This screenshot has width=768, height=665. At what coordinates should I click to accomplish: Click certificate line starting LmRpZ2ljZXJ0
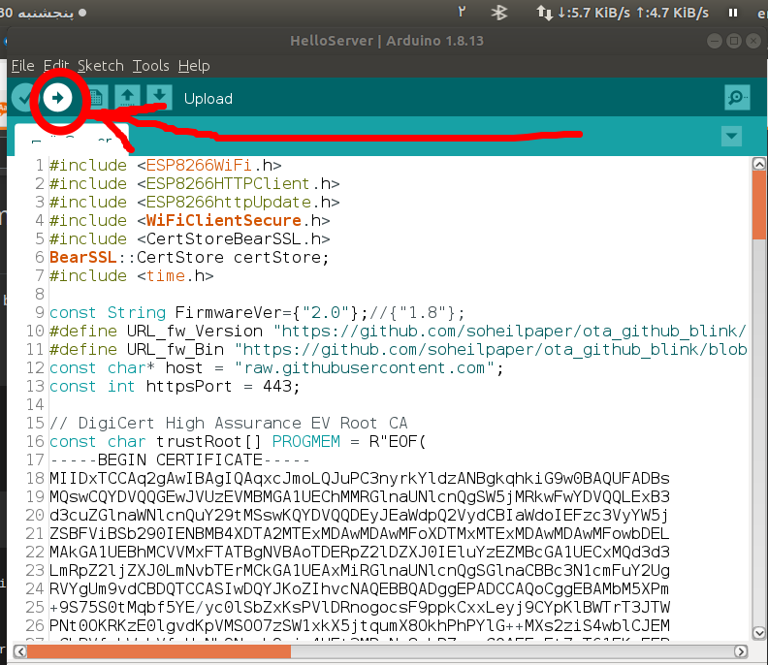pos(360,571)
